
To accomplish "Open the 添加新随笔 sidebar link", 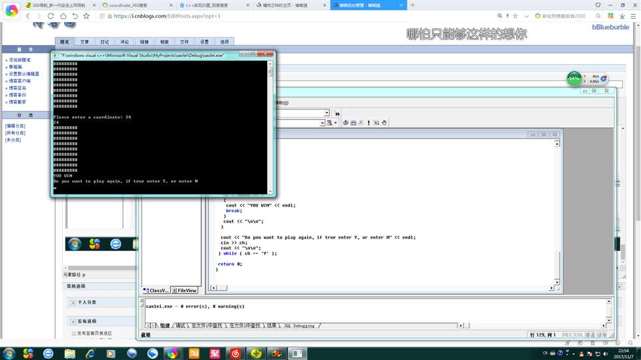I will [19, 60].
